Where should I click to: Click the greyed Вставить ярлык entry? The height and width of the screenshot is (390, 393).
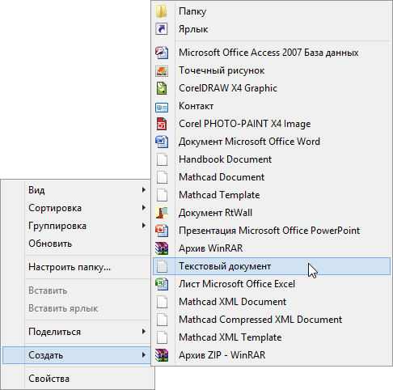[x=77, y=308]
